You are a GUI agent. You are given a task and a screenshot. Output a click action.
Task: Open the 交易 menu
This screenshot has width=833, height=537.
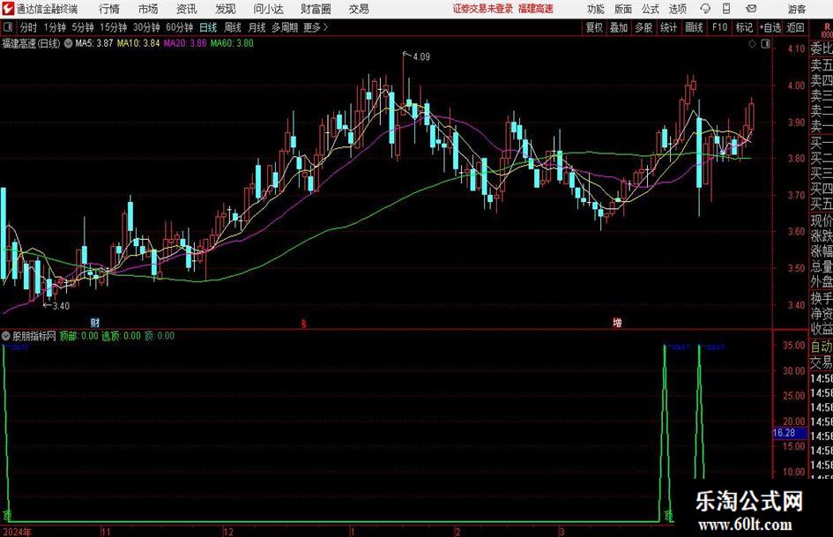(359, 9)
